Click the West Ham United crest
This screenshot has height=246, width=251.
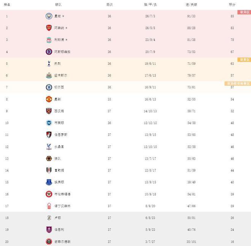tap(49, 111)
